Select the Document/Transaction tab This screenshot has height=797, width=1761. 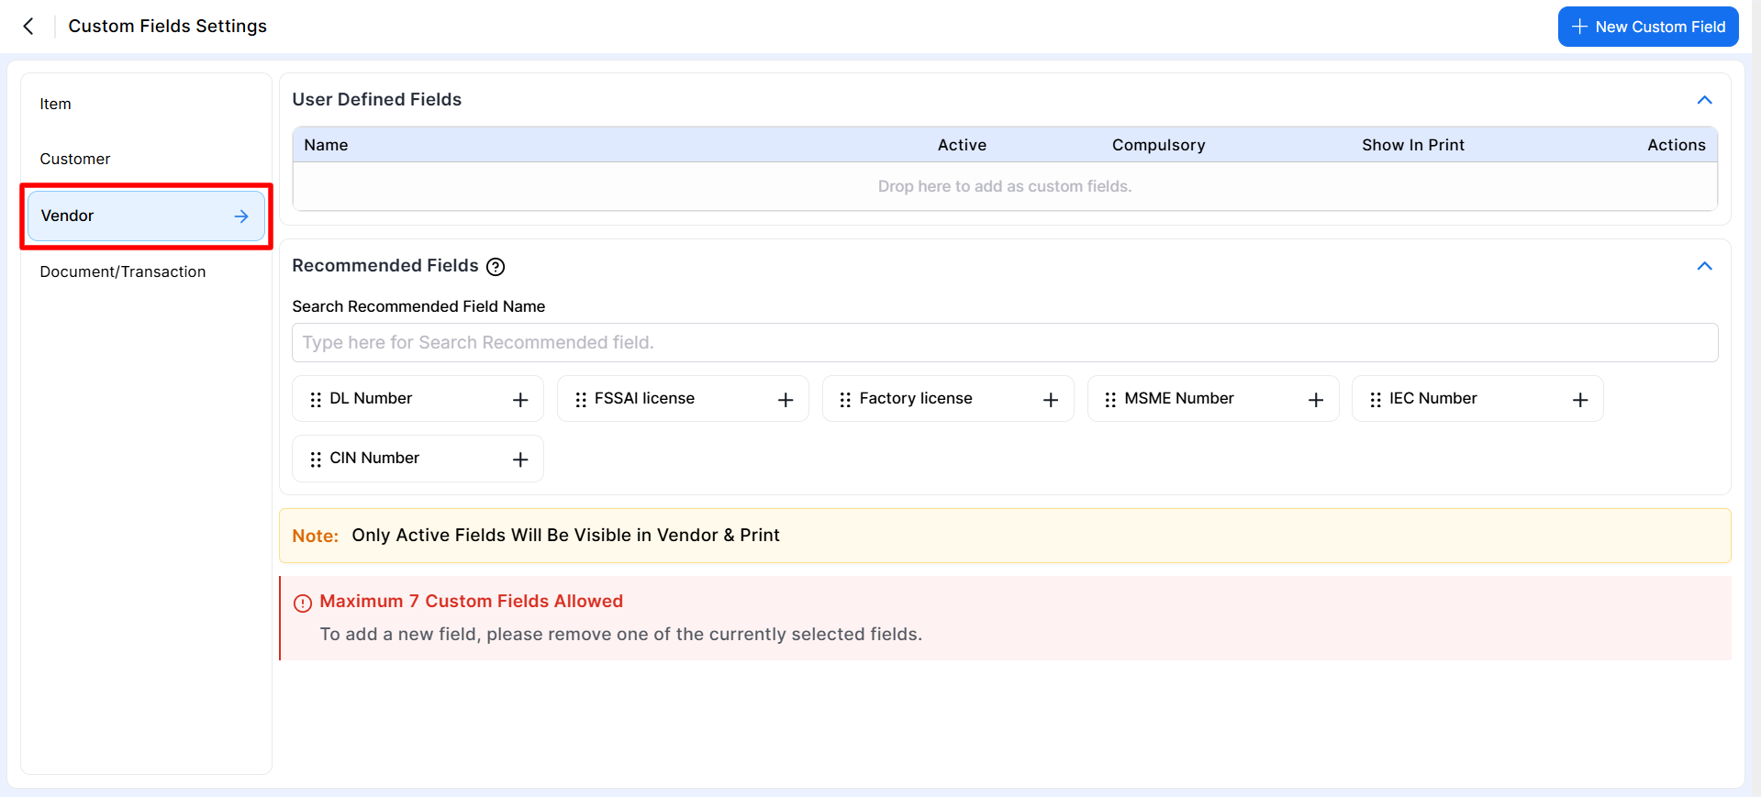pos(123,272)
